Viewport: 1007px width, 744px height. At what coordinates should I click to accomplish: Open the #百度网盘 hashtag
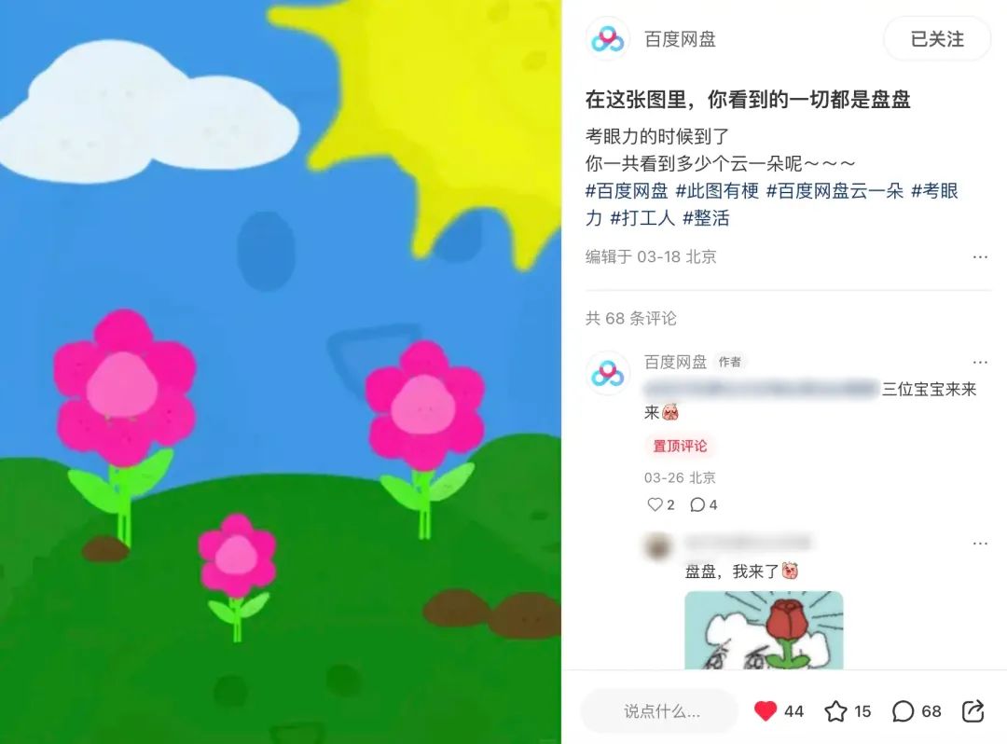point(627,190)
